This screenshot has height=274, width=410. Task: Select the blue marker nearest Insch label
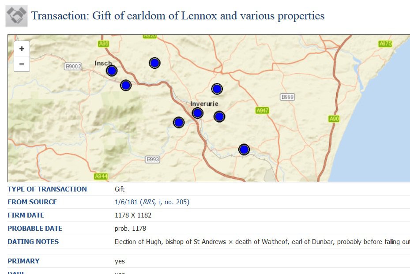tap(112, 71)
